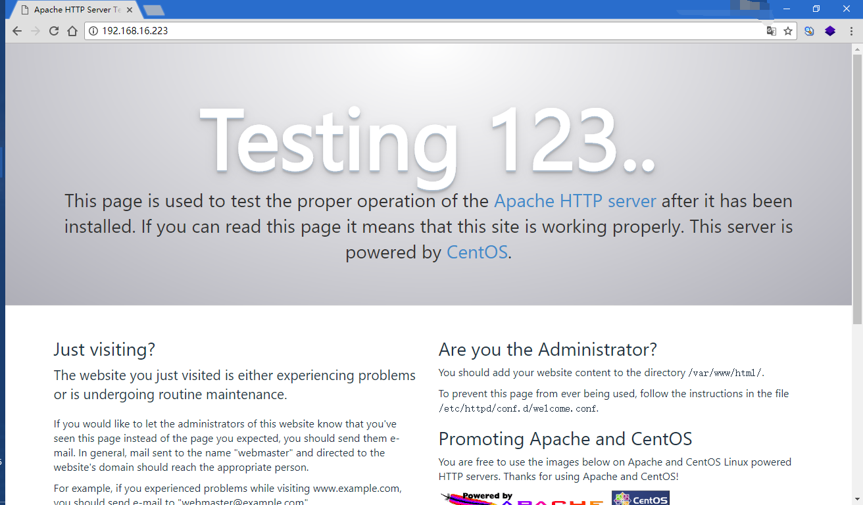Open the purple cube extension icon

[x=830, y=31]
